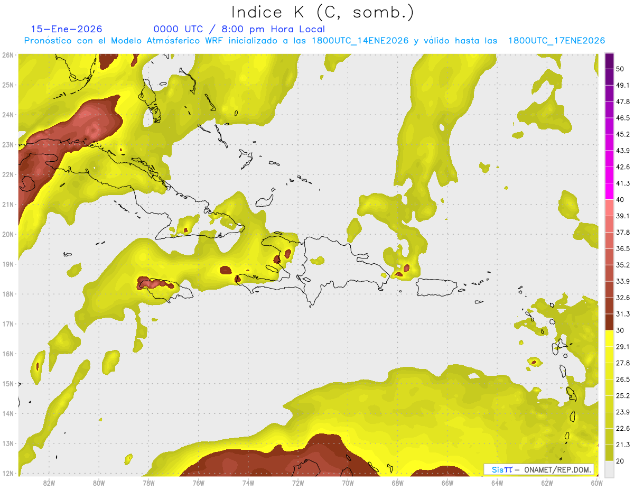
Task: Click the 23.9 value on the color scale
Action: click(x=623, y=412)
